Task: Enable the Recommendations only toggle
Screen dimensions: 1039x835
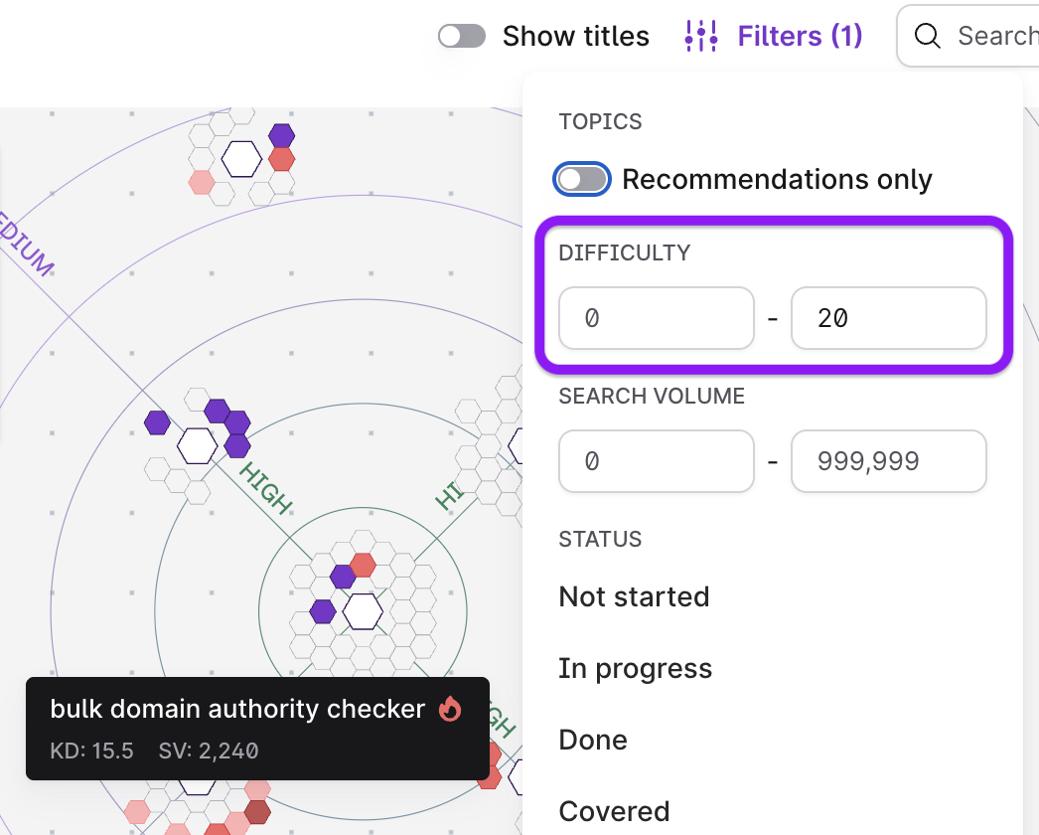Action: coord(581,179)
